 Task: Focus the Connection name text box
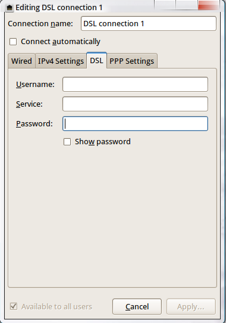[149, 24]
